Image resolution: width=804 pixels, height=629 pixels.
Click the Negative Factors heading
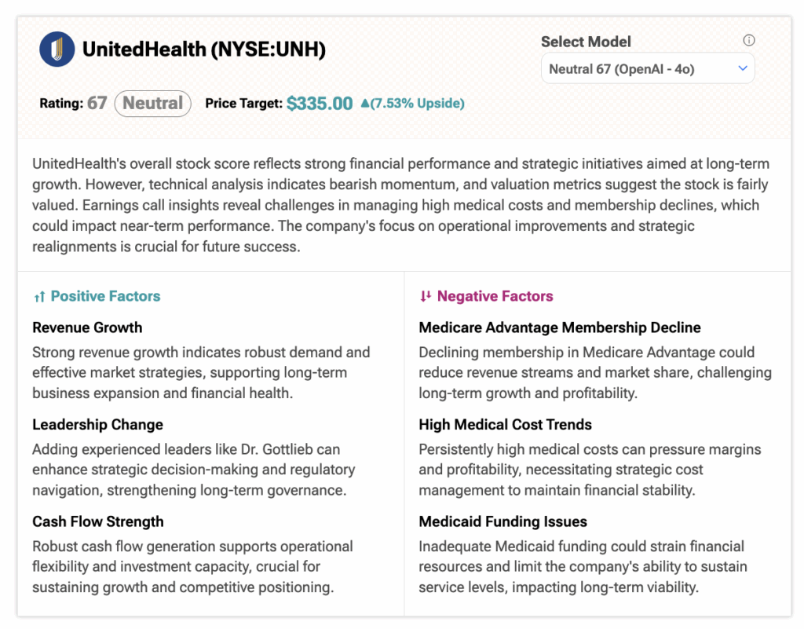click(495, 296)
